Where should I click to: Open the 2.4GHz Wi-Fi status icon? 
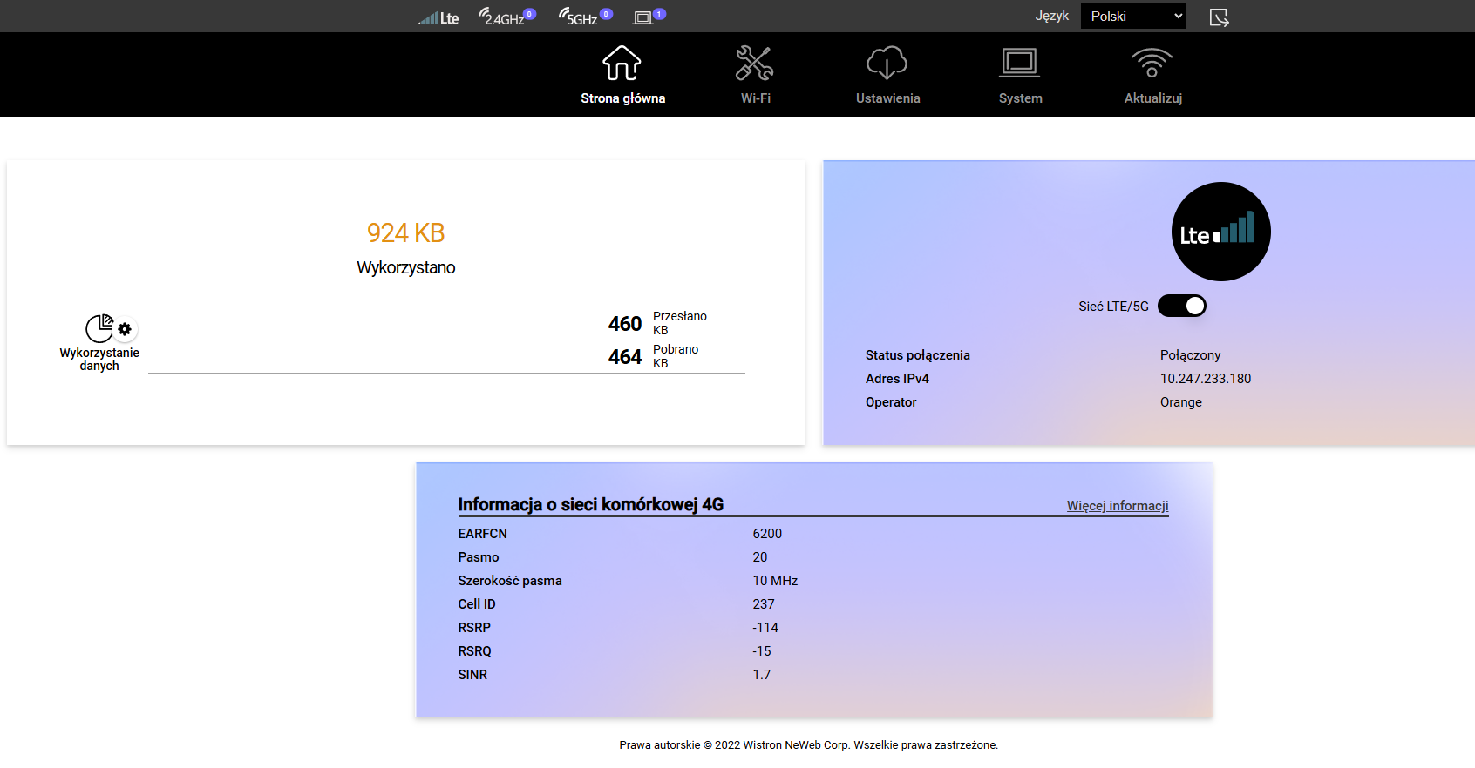click(x=506, y=16)
